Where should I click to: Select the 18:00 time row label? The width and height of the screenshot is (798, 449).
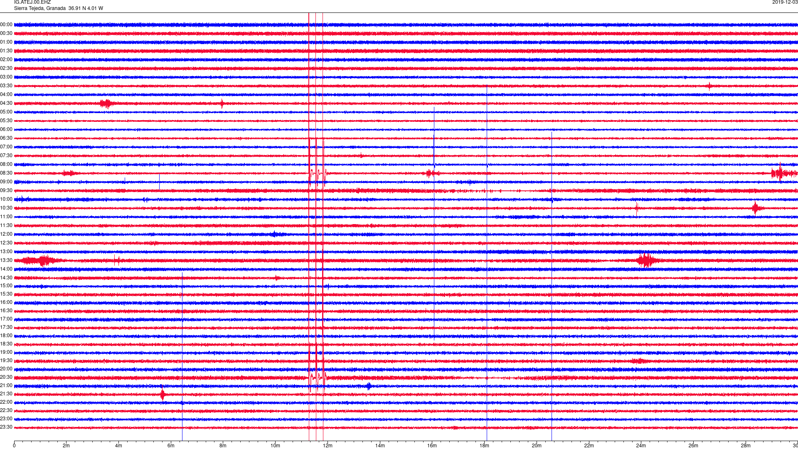click(x=6, y=336)
